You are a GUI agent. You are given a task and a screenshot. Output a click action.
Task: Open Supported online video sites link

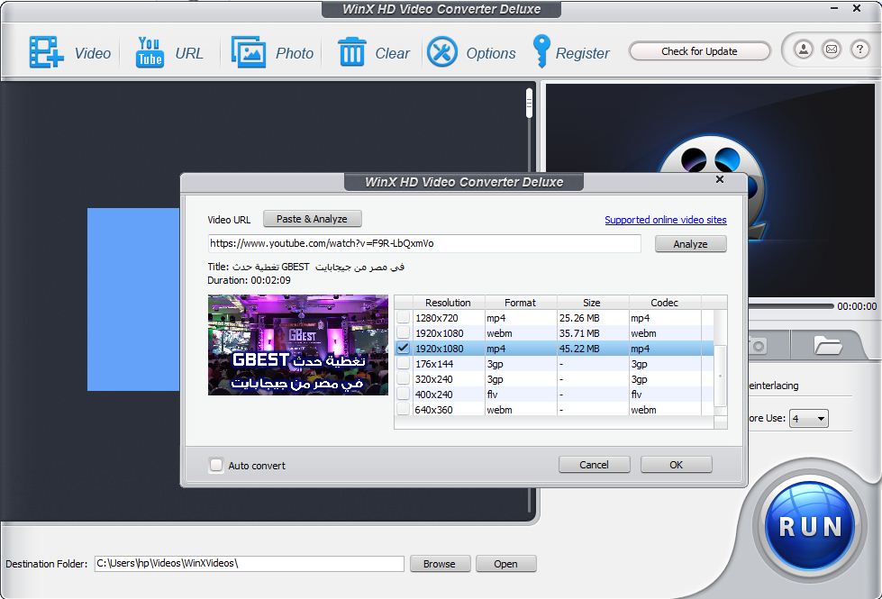666,220
